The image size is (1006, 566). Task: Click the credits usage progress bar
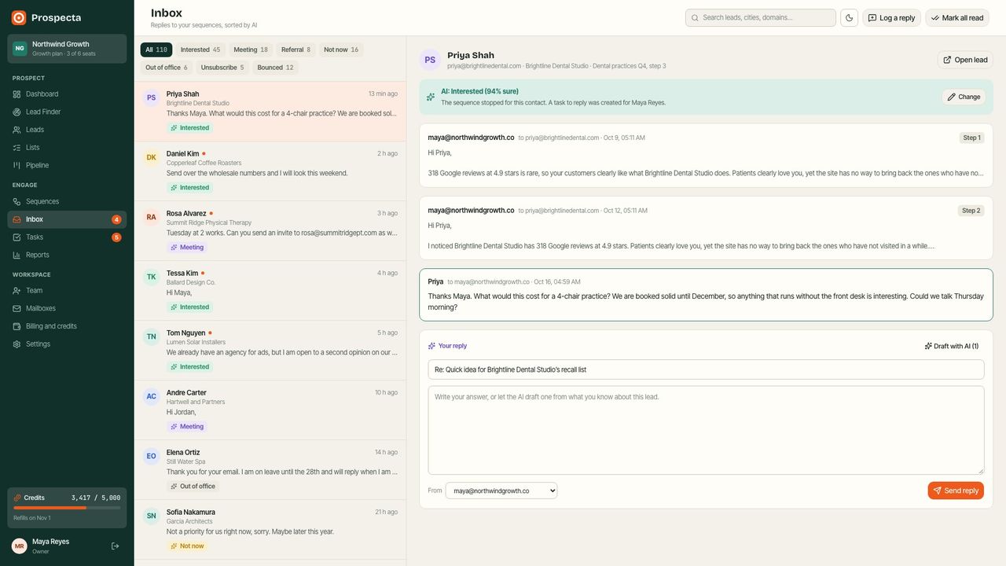point(67,508)
